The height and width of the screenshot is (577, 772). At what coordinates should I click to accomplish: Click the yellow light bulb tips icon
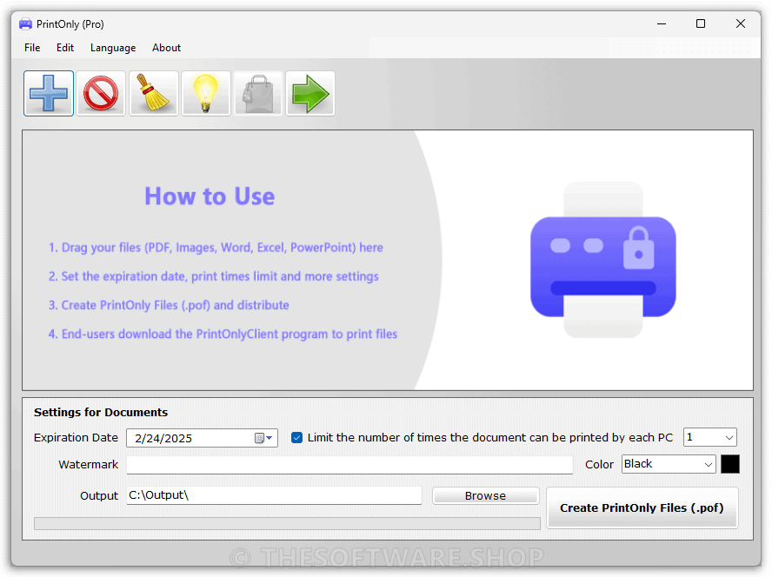[206, 93]
